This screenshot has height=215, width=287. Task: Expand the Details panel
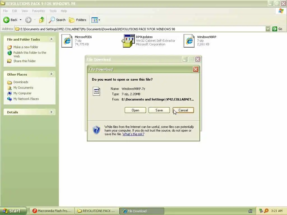[52, 112]
